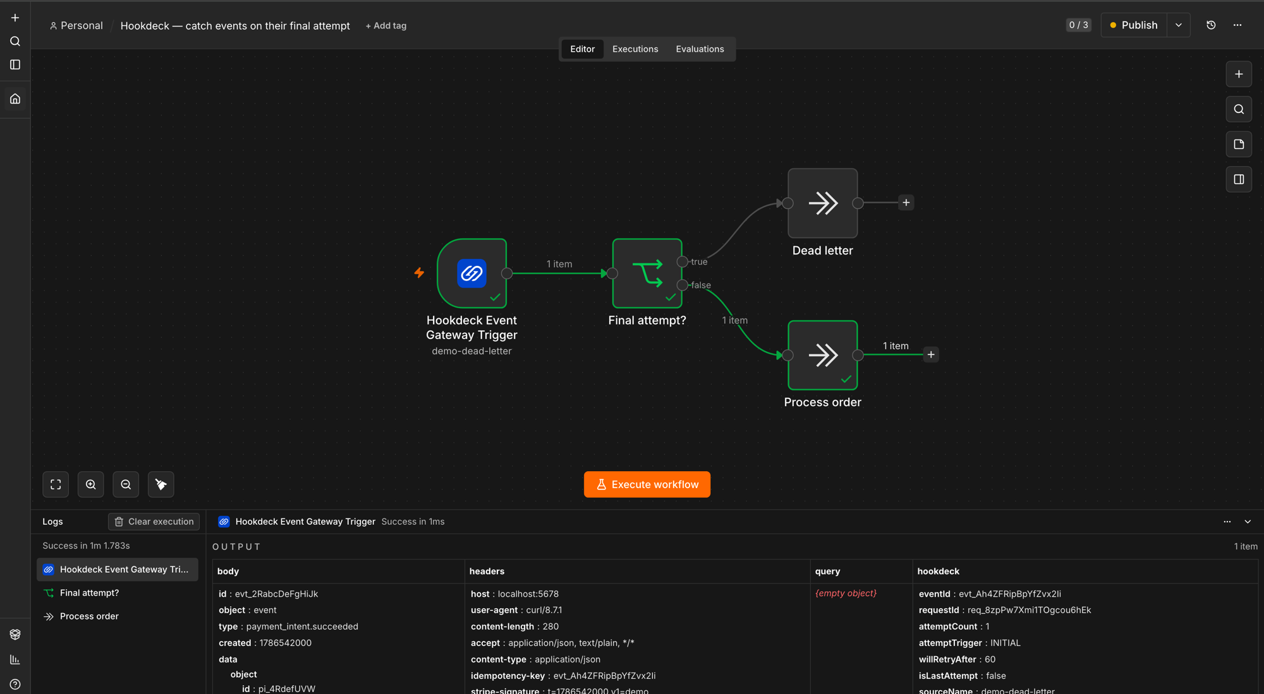Click 'willRetryAfter : 60' entry

pyautogui.click(x=957, y=659)
